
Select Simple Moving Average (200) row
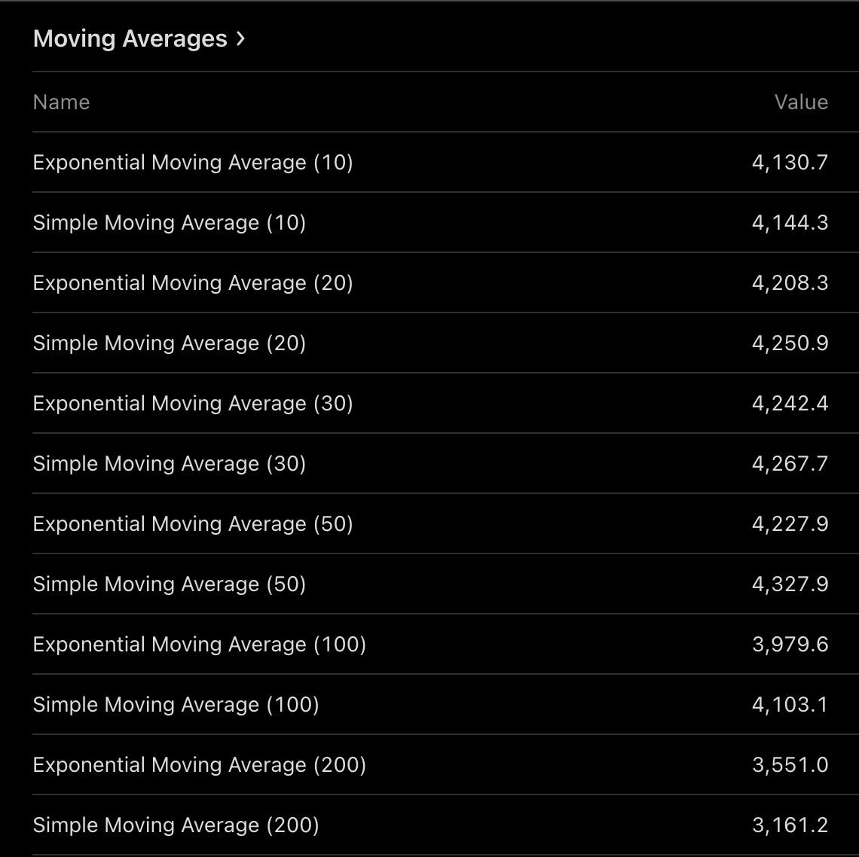pyautogui.click(x=176, y=825)
